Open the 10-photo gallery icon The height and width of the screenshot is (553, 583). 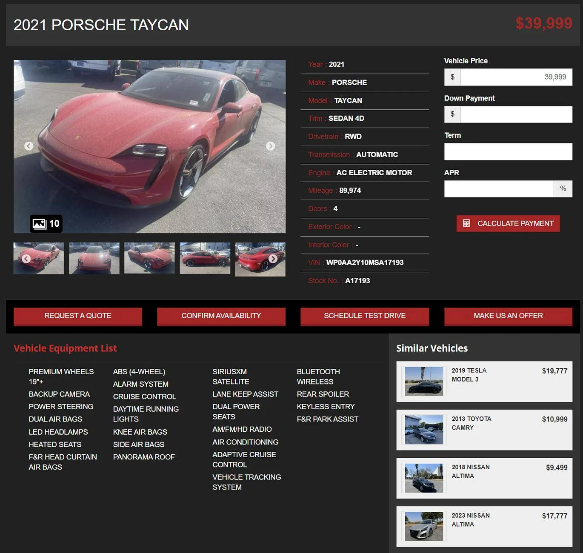click(x=46, y=224)
